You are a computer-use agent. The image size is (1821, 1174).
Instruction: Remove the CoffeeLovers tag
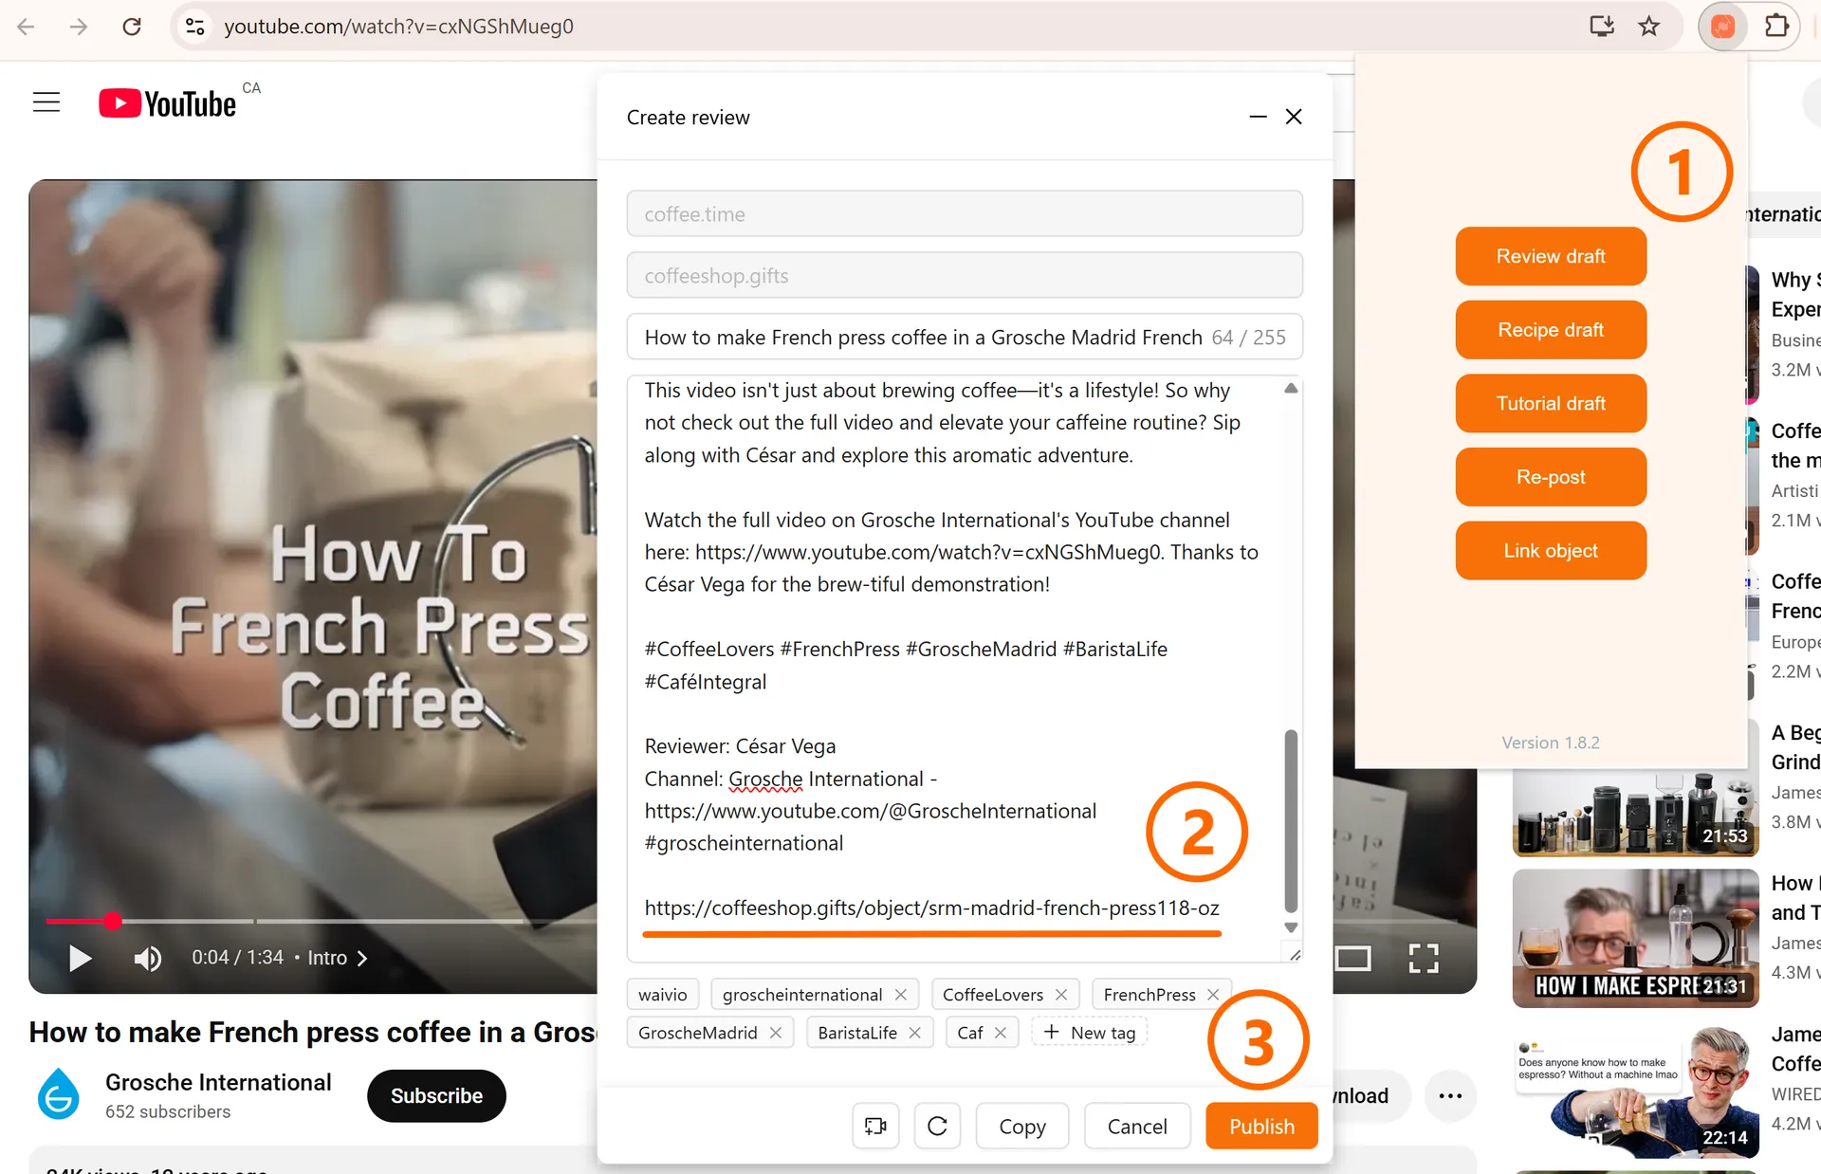1061,994
